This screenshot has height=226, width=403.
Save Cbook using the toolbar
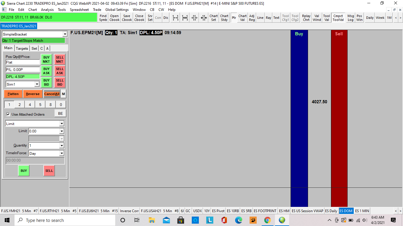click(127, 18)
